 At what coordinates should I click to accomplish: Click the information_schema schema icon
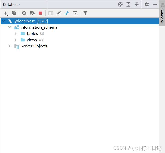point(17,27)
